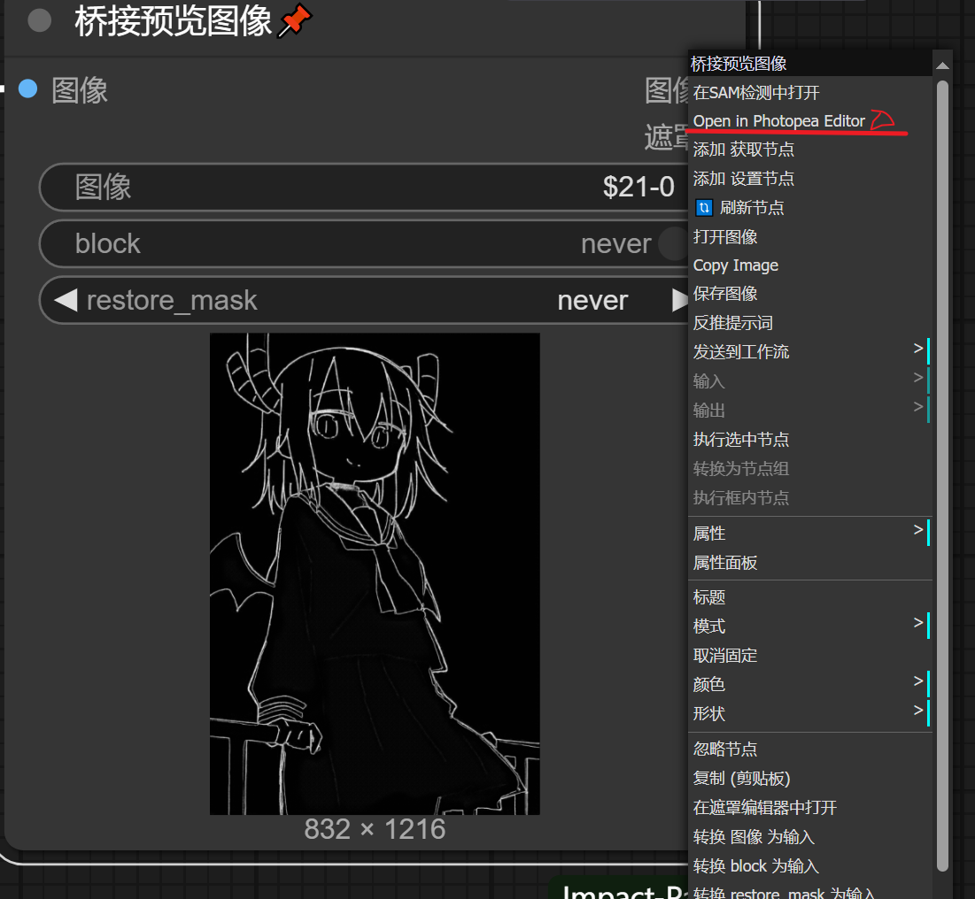
Task: Click the pin icon beside node title
Action: 295,21
